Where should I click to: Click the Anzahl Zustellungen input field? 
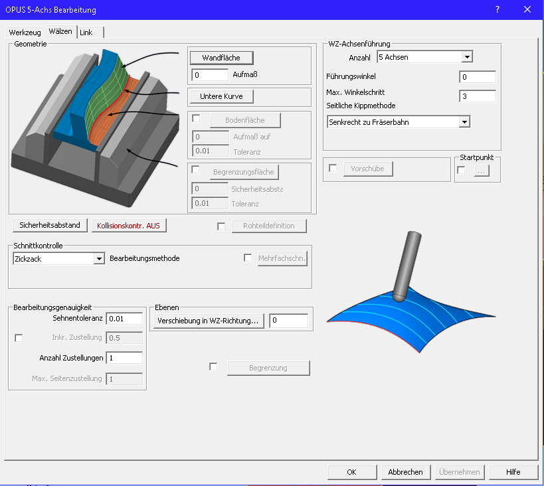[124, 358]
